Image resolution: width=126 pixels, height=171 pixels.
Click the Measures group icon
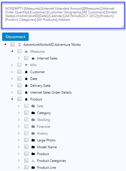[26, 51]
